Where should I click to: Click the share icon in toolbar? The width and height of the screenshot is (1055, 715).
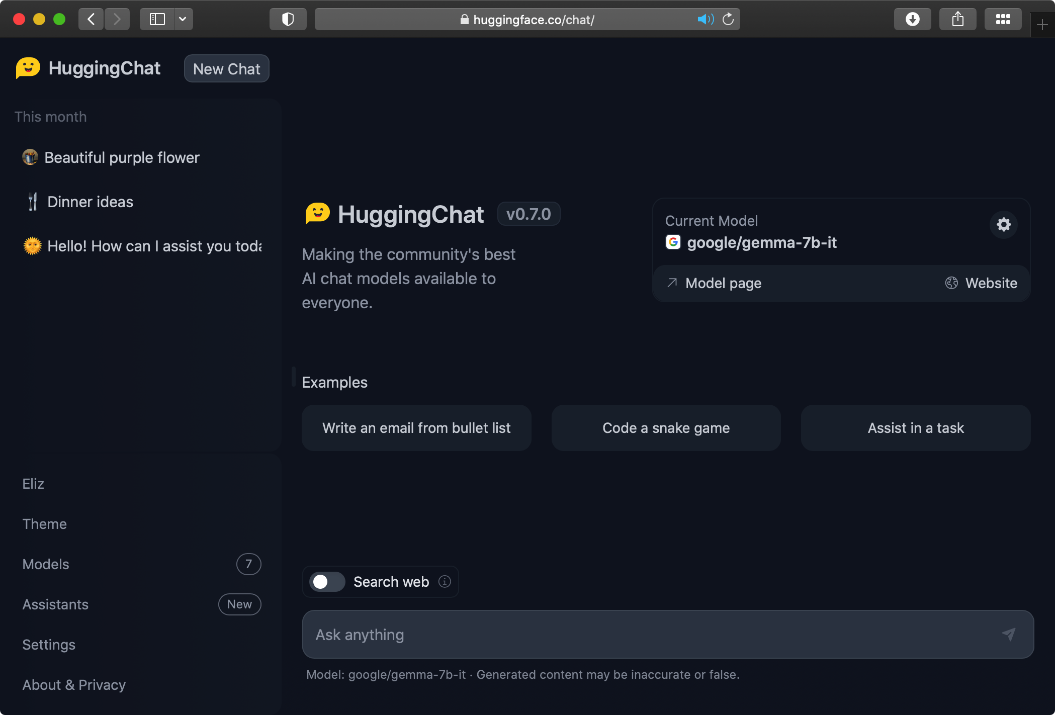click(x=957, y=20)
